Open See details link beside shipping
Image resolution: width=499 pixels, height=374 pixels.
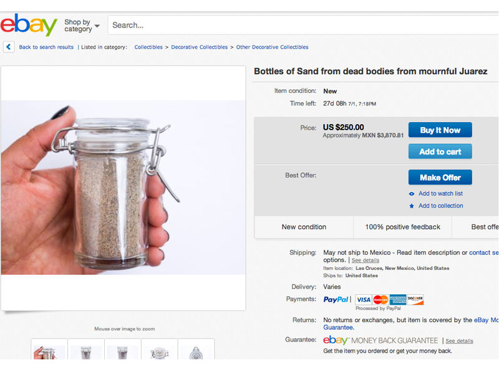click(365, 261)
